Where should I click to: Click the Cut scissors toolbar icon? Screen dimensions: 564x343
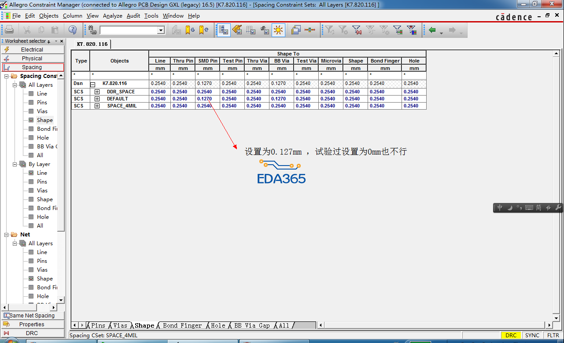(27, 30)
